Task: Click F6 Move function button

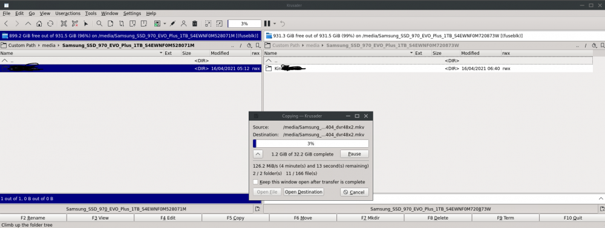Action: pyautogui.click(x=303, y=218)
